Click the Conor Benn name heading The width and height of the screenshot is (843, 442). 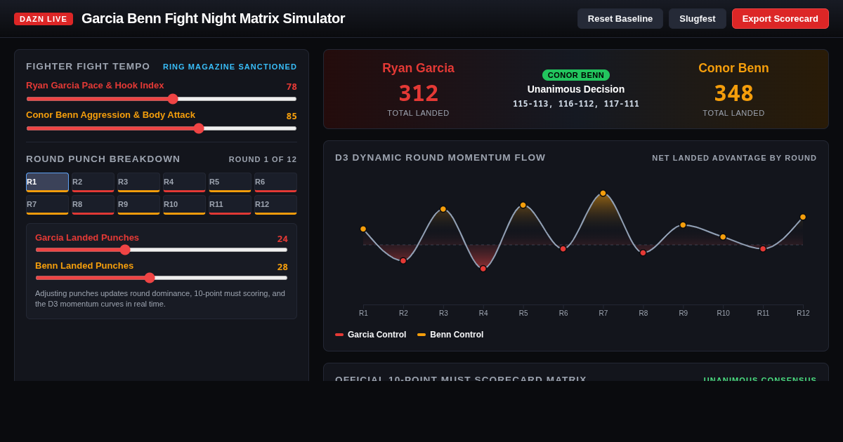pyautogui.click(x=733, y=68)
